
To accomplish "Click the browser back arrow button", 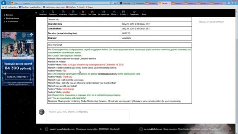I will (4, 3).
